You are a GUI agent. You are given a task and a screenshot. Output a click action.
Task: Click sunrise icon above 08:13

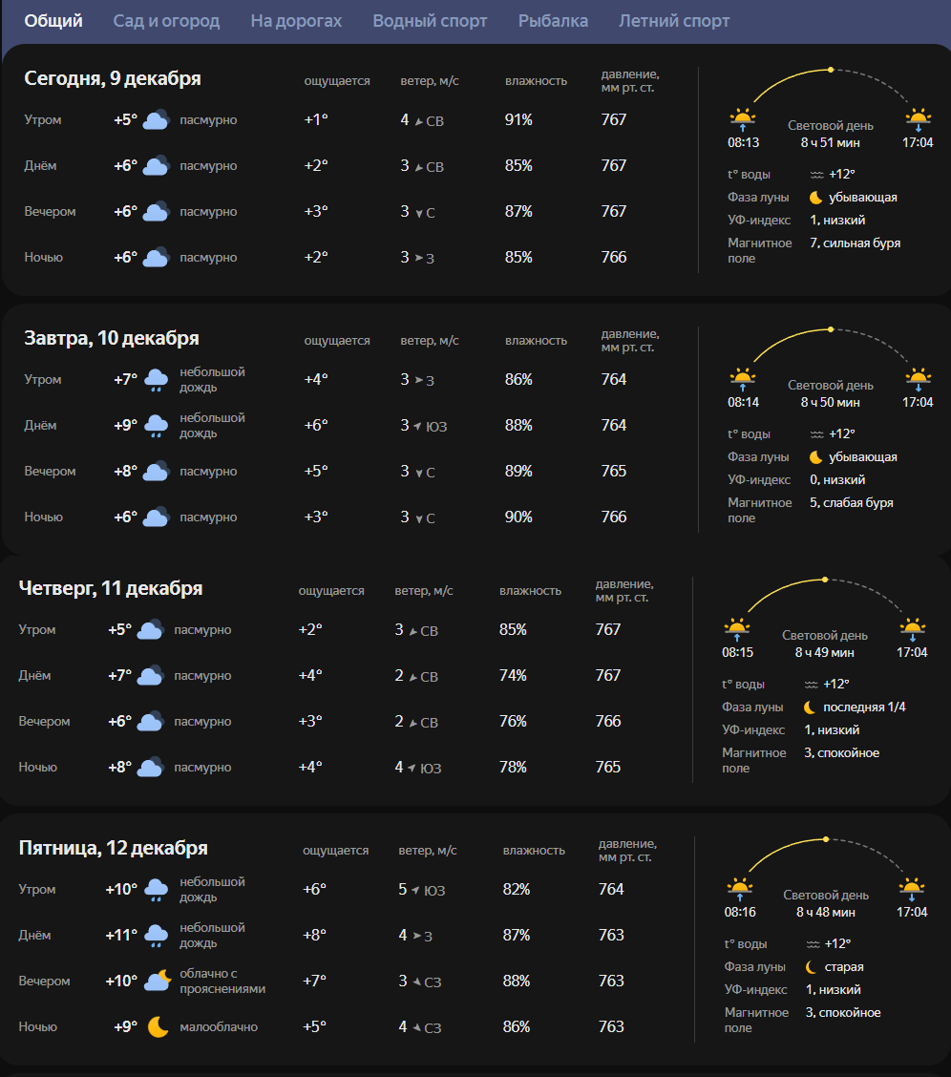click(x=742, y=119)
